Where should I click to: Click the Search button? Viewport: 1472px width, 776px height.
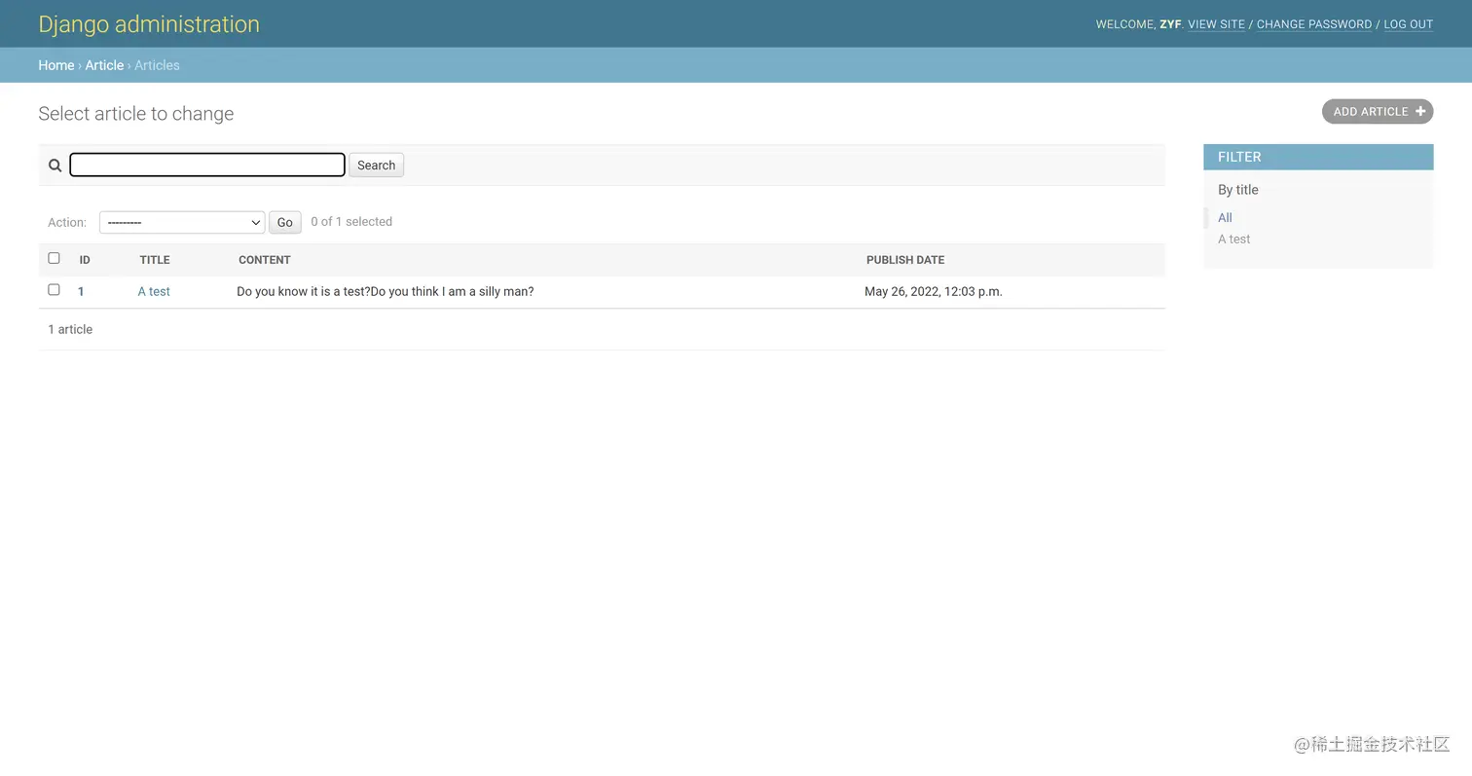376,166
